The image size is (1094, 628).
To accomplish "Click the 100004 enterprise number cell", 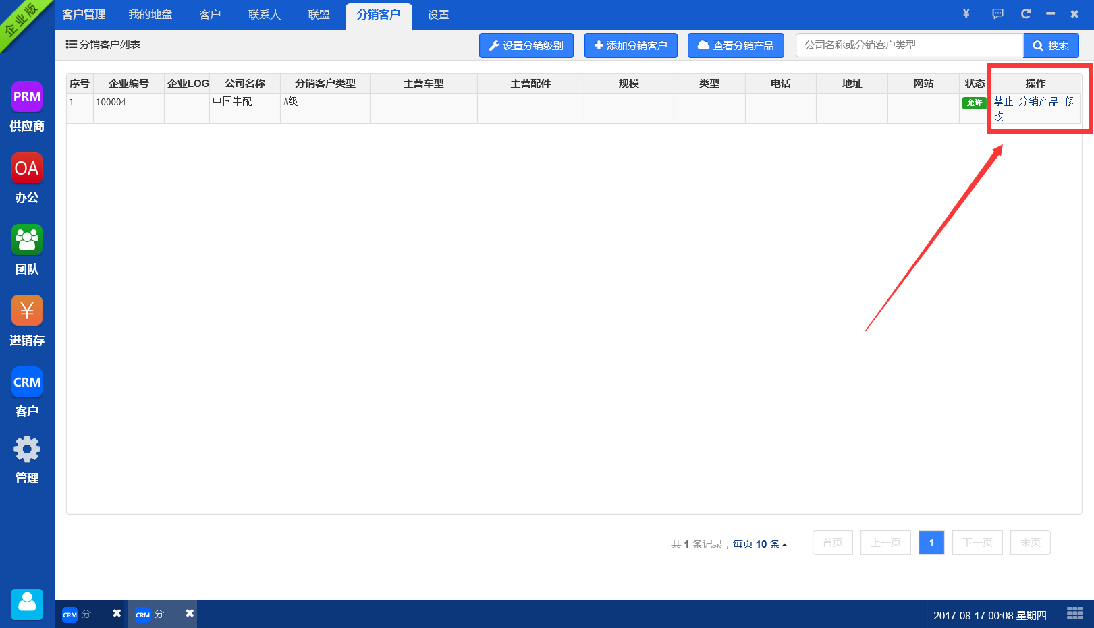I will (129, 108).
